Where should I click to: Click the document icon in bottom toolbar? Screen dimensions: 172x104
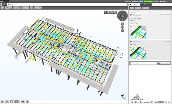[27, 102]
